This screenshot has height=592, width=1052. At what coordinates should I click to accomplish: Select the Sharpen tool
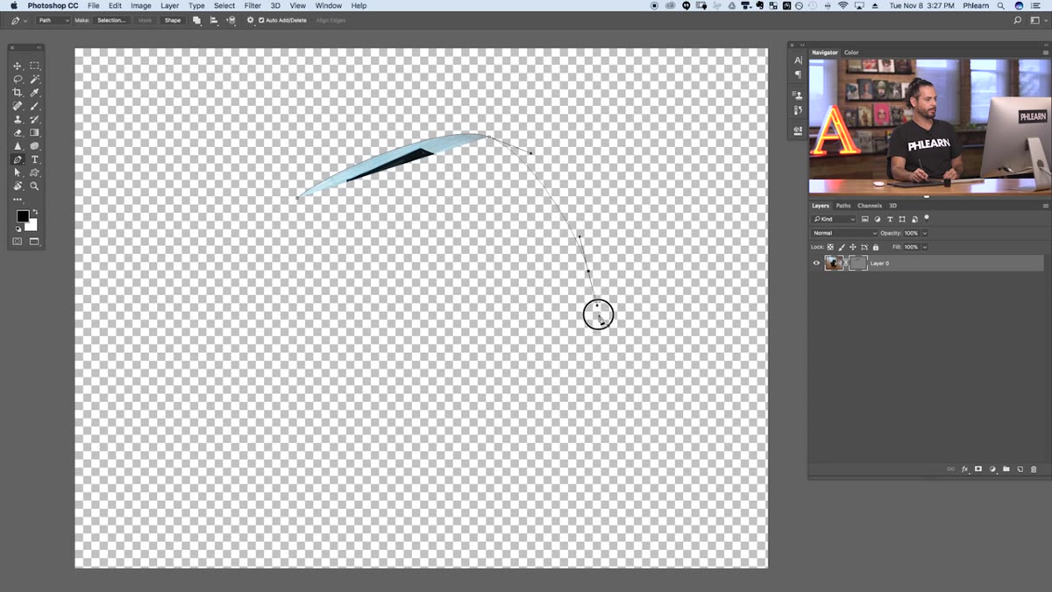coord(18,146)
